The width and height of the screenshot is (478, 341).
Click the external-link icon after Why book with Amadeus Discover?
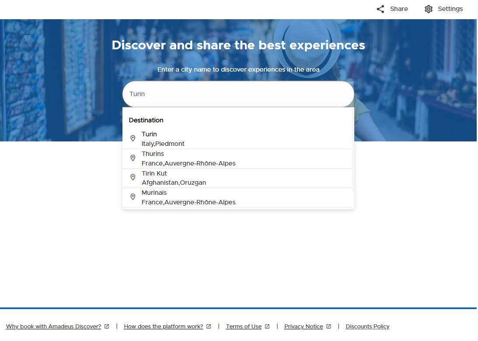pos(106,326)
